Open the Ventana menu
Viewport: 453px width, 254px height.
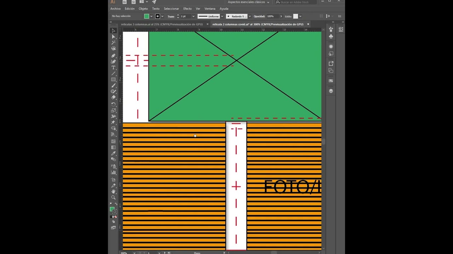[x=210, y=8]
